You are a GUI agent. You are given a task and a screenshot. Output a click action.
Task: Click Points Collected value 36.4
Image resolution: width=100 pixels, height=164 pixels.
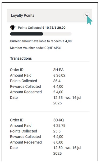(x=57, y=81)
